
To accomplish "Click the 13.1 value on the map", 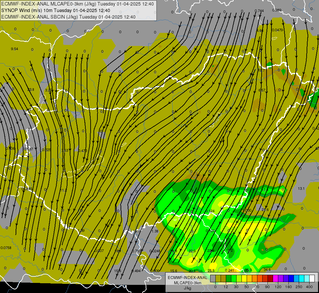I will click(x=301, y=188).
